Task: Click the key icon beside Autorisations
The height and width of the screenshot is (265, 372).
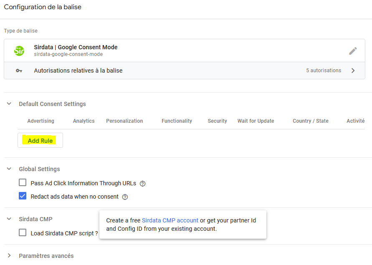Action: coord(19,71)
